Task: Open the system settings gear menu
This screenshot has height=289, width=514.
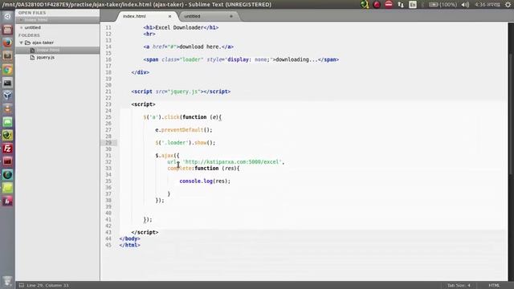Action: coord(508,5)
